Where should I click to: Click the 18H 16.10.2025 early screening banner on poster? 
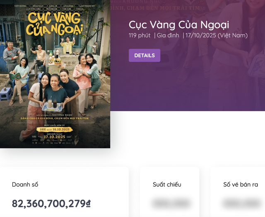point(54,129)
